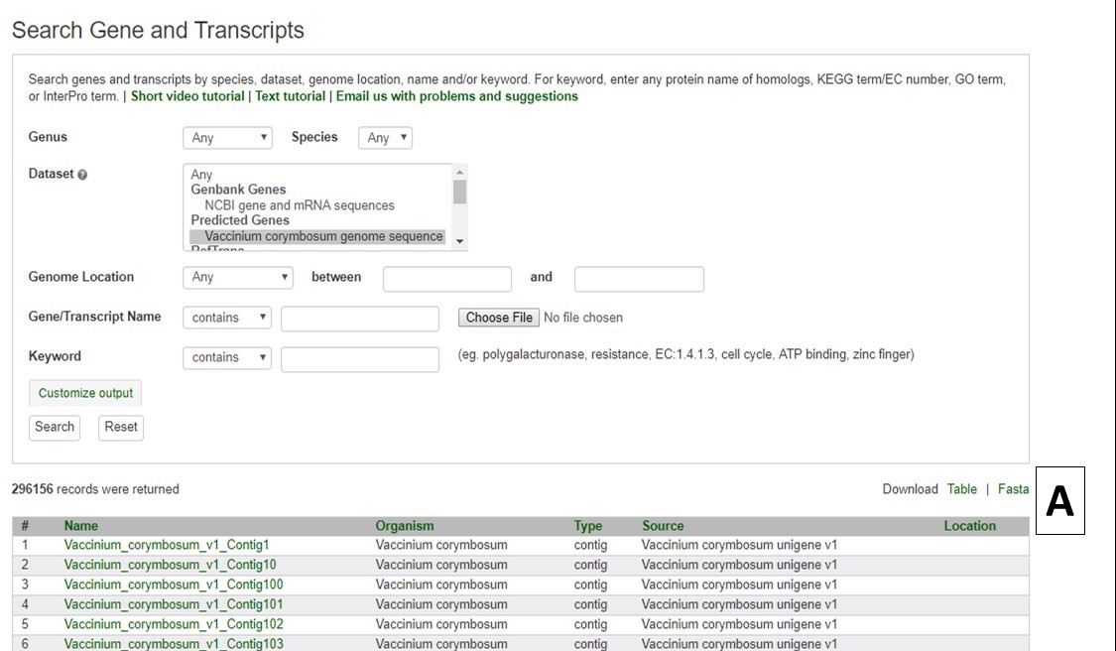
Task: Click the 'Predicted Genes' dataset group heading
Action: click(240, 220)
